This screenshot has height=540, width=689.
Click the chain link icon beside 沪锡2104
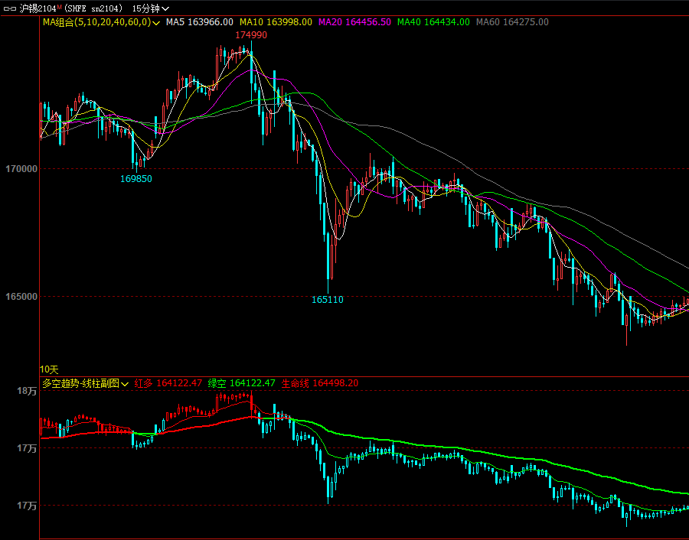coord(10,8)
